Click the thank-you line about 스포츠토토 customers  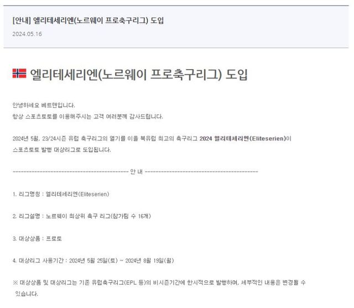87,117
